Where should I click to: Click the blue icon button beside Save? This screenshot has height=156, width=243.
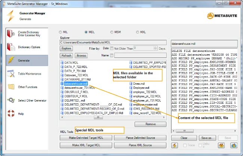234,145
